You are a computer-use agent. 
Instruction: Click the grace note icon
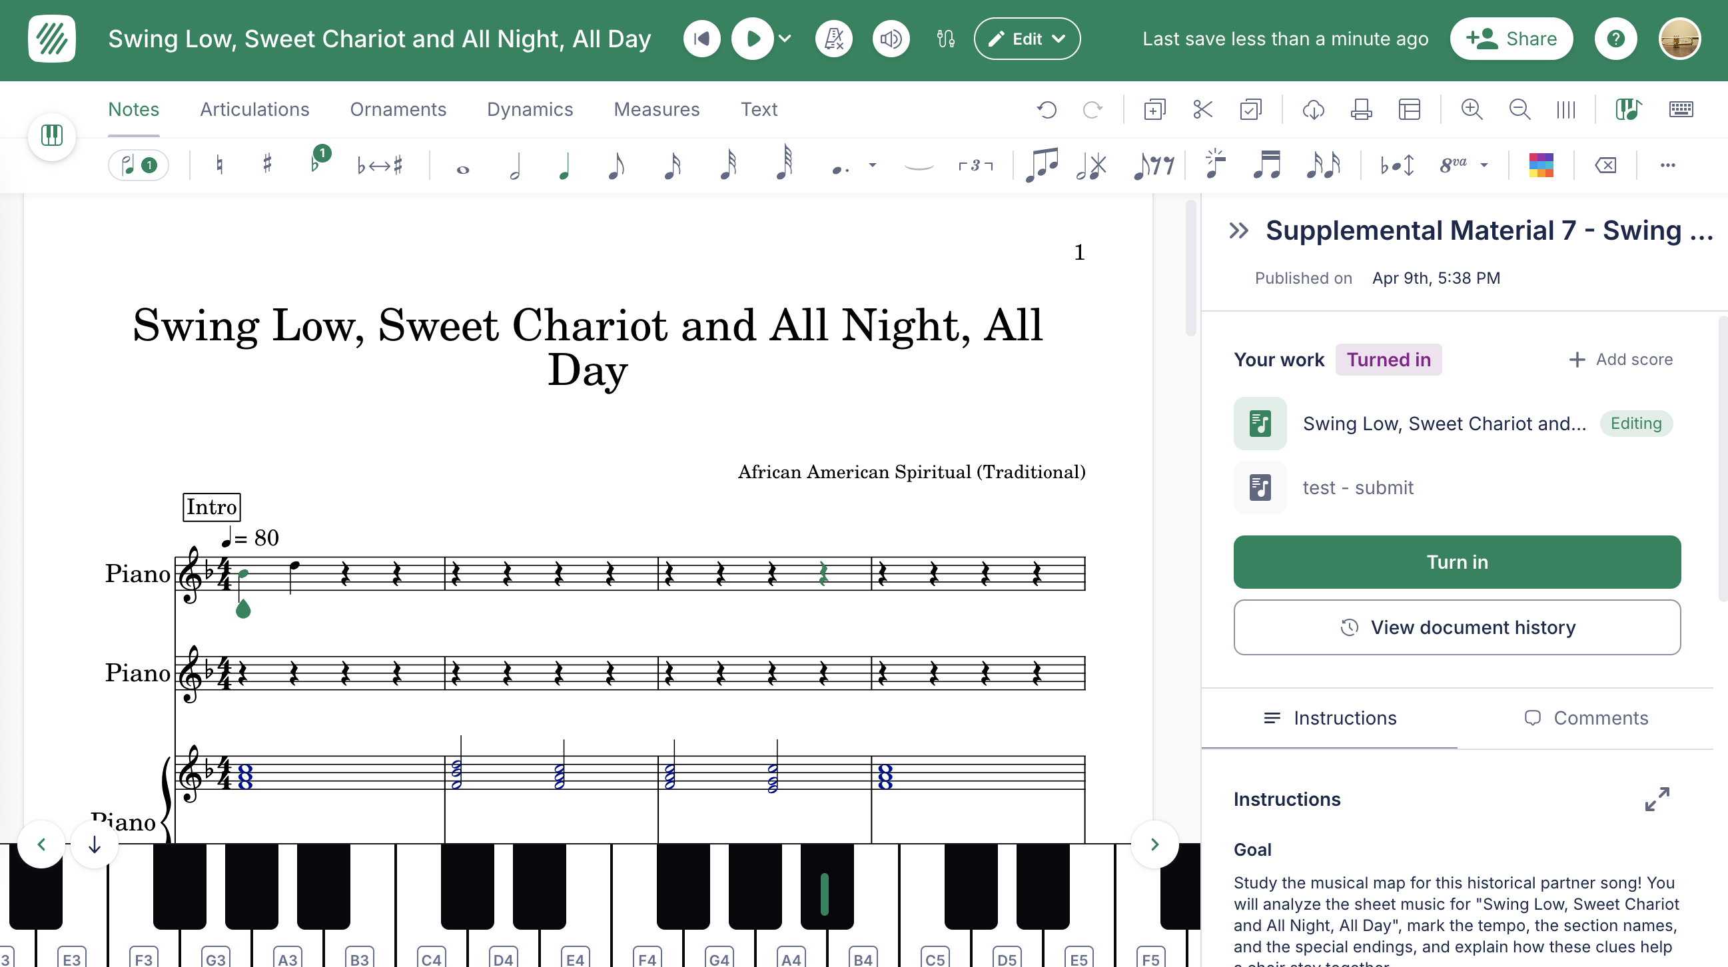pyautogui.click(x=1214, y=165)
